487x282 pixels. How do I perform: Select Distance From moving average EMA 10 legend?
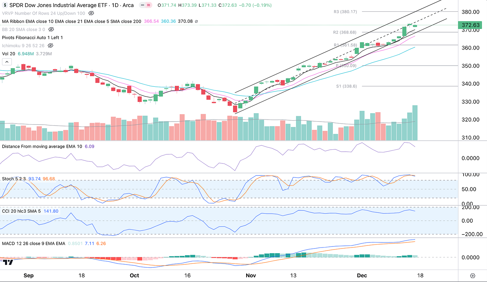(x=42, y=146)
